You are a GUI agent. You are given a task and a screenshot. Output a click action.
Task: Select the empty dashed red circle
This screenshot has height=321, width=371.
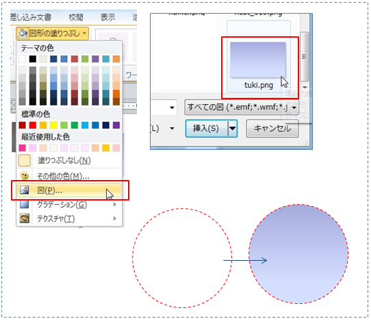pyautogui.click(x=182, y=258)
